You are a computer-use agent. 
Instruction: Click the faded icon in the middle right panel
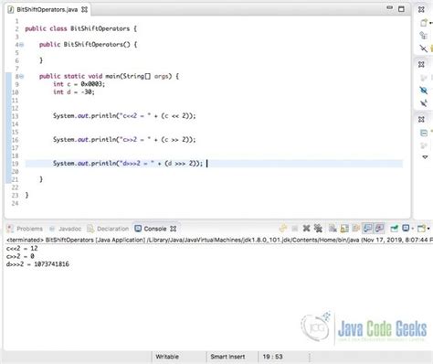click(x=423, y=78)
